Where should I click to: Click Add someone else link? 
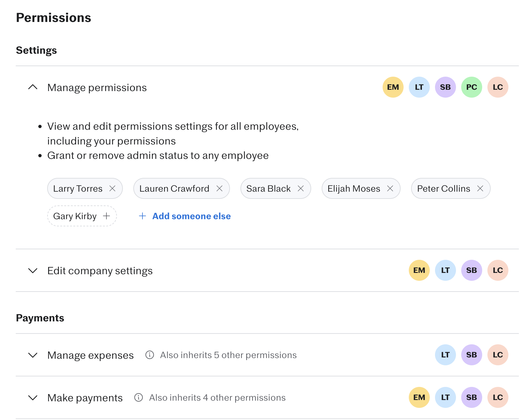(x=191, y=216)
